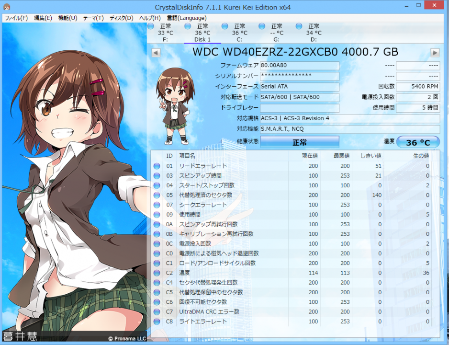The image size is (449, 345).
Task: Click the 対応機能 S.M.A.R.T., NCQ field
Action: [x=350, y=129]
